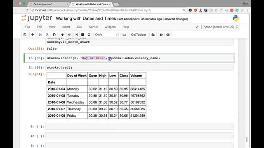
Task: Click the 2010-01-08 index row label
Action: [57, 116]
